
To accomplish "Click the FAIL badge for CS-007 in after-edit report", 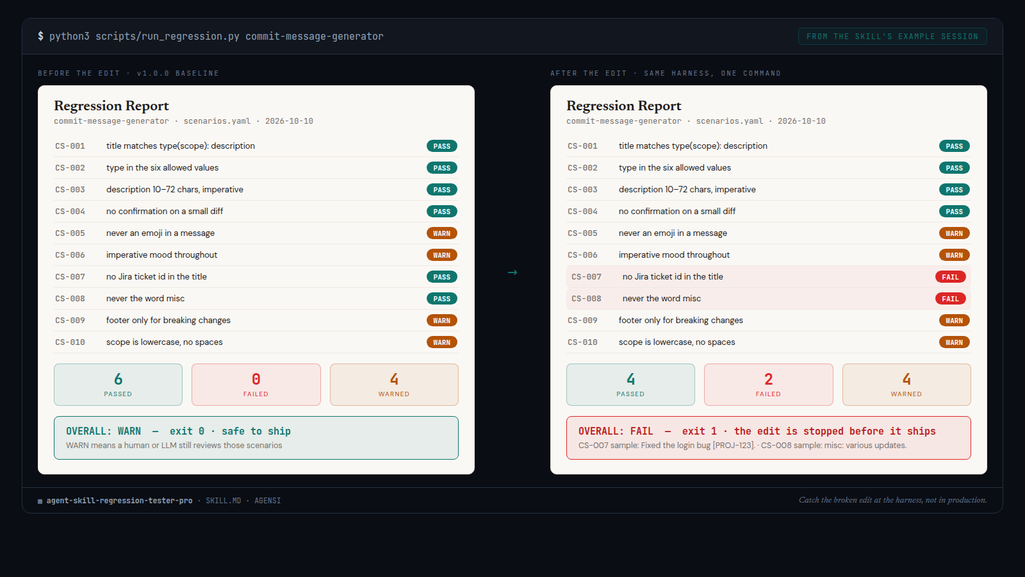I will coord(951,277).
